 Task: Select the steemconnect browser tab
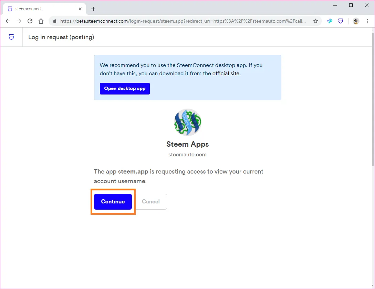[x=44, y=9]
